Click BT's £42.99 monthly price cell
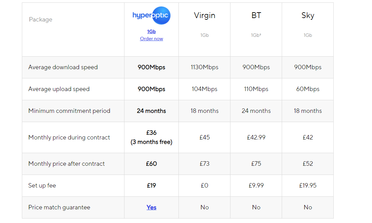Screen dimensions: 372x223 pos(256,137)
